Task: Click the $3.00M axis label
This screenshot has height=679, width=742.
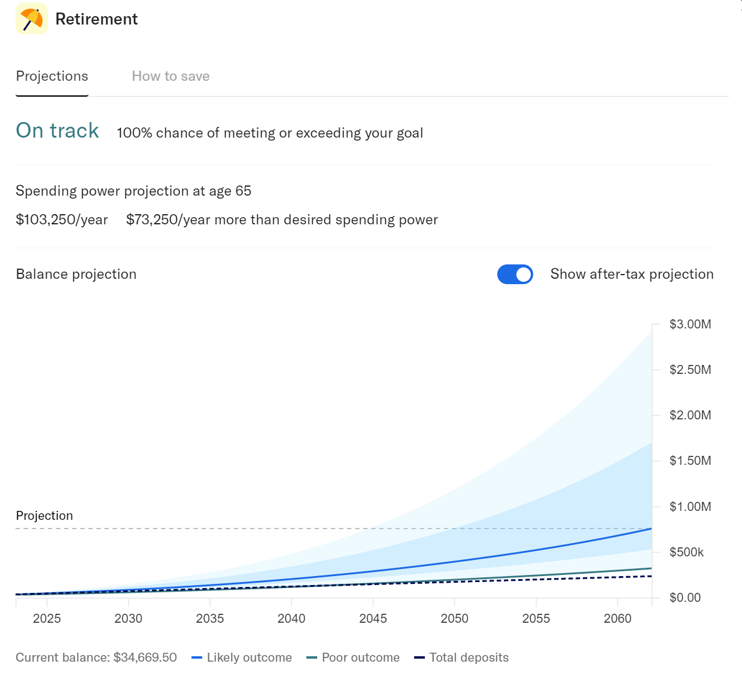Action: click(x=690, y=324)
